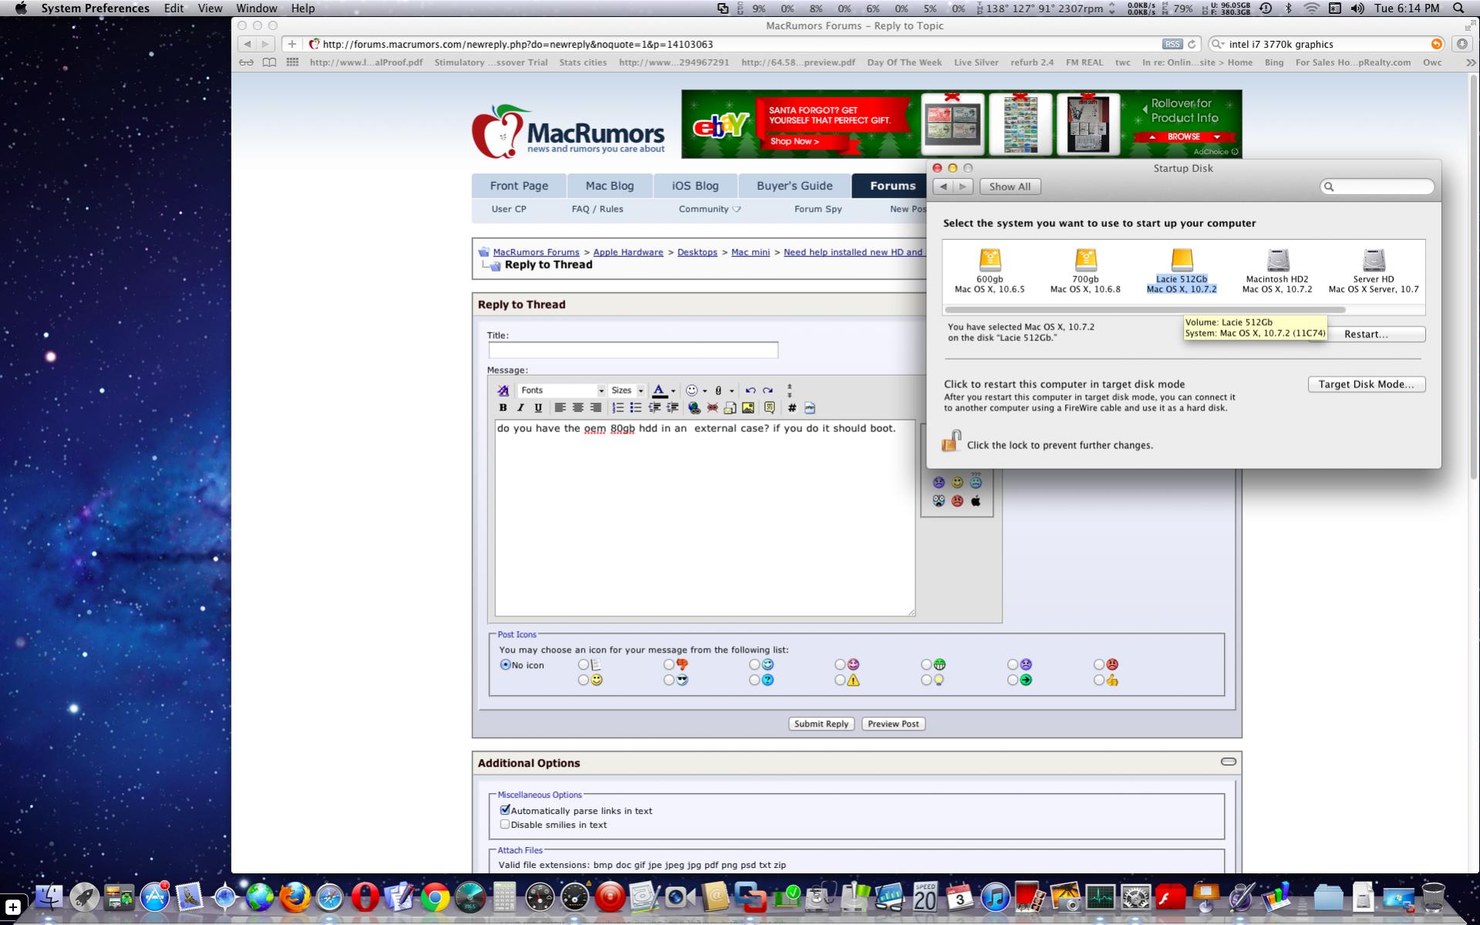Click the startup disk list horizontal scrollbar
This screenshot has width=1480, height=925.
(1145, 309)
